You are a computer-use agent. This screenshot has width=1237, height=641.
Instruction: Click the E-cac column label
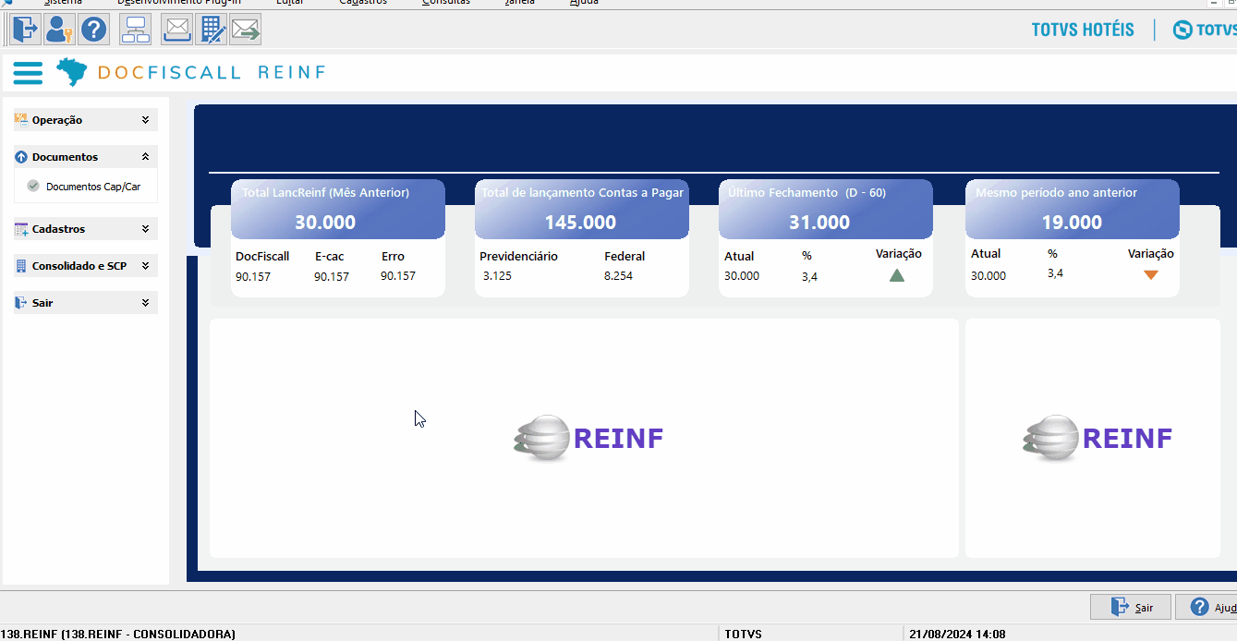pos(329,257)
